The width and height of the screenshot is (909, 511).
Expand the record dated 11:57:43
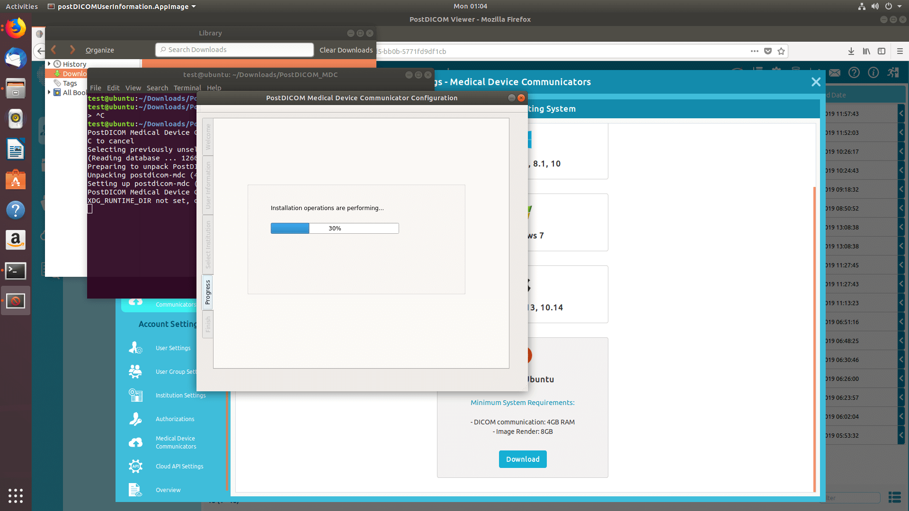(901, 114)
